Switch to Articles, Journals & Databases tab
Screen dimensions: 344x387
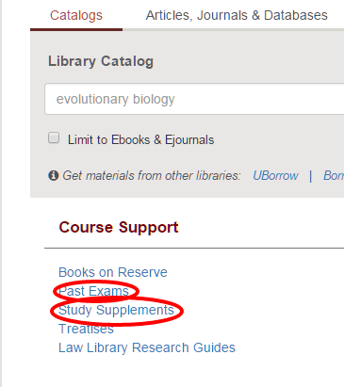pyautogui.click(x=237, y=15)
